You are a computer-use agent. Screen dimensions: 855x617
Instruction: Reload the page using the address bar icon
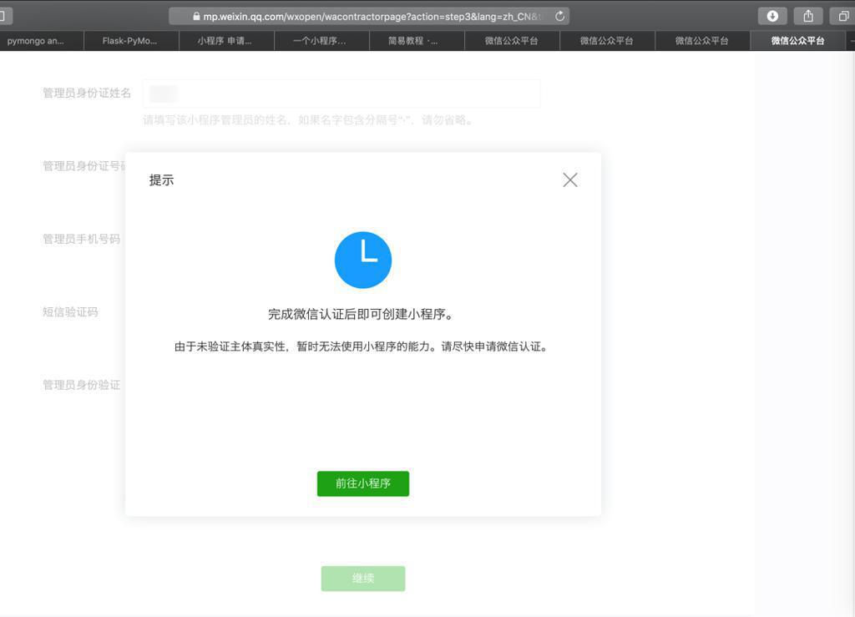pyautogui.click(x=559, y=17)
